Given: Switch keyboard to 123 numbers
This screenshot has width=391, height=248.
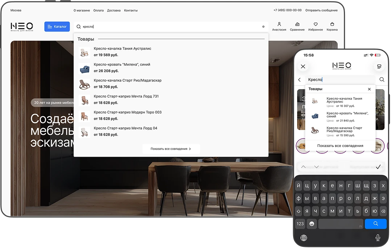Looking at the screenshot, I should (300, 224).
